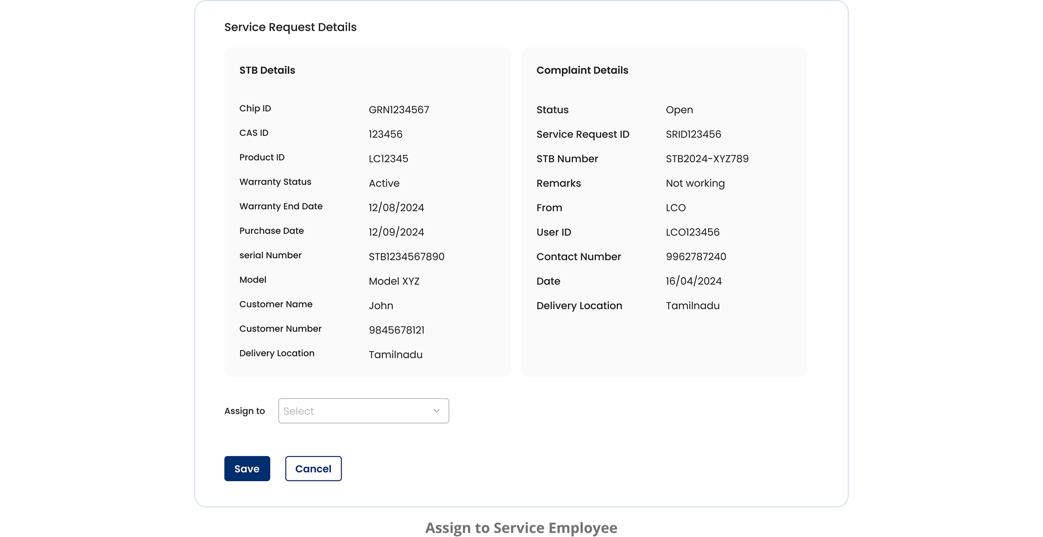This screenshot has height=537, width=1043.
Task: Click the Service Request Details title
Action: pos(291,27)
